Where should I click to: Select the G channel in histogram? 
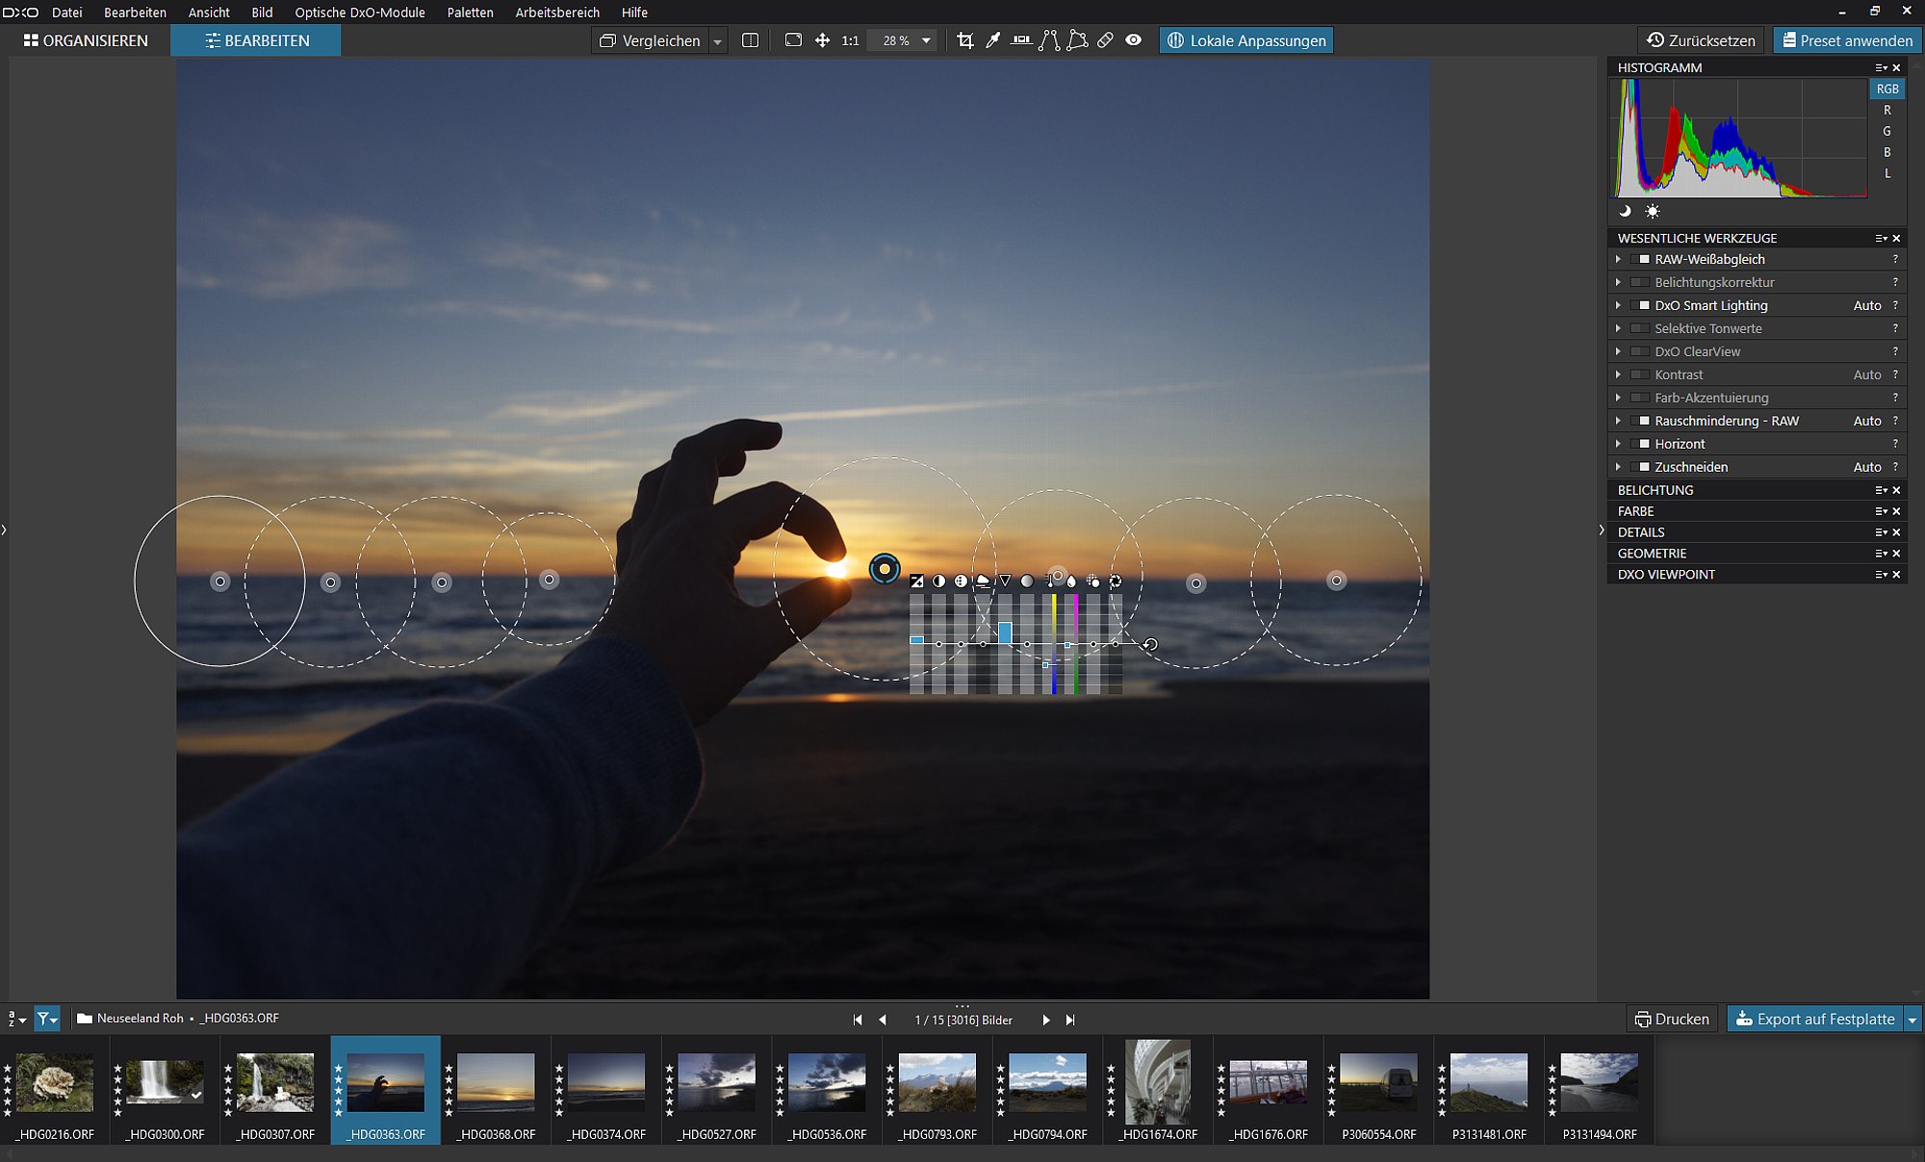[x=1886, y=131]
